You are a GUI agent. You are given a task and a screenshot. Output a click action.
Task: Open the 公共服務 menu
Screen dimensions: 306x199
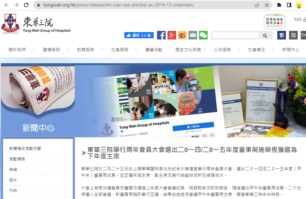point(222,50)
